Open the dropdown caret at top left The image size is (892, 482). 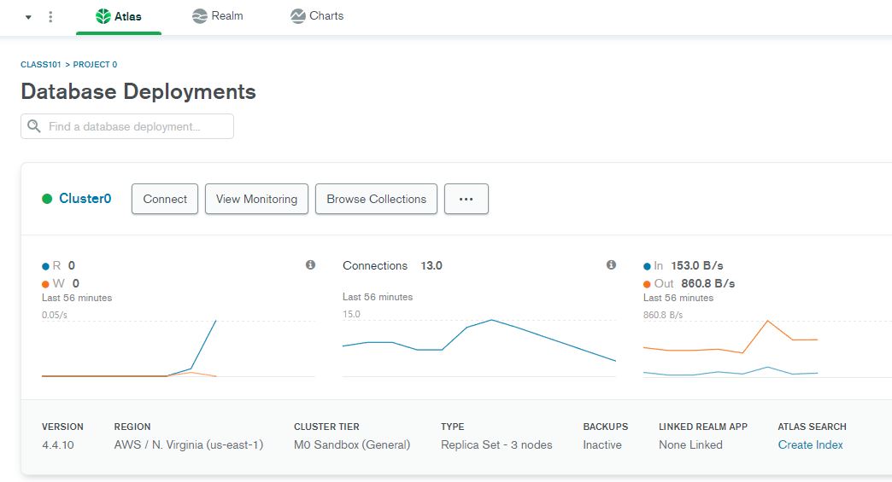(x=28, y=17)
